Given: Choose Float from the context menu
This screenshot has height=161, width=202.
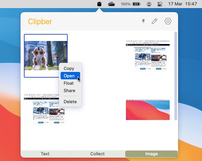Looking at the screenshot, I should click(70, 83).
